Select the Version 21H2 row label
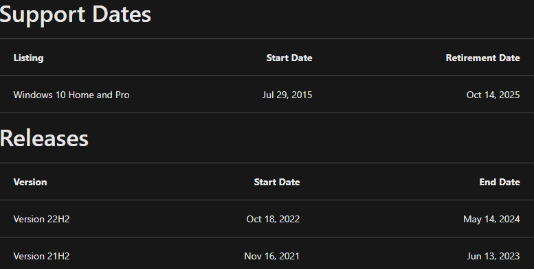This screenshot has height=269, width=534. click(x=41, y=256)
